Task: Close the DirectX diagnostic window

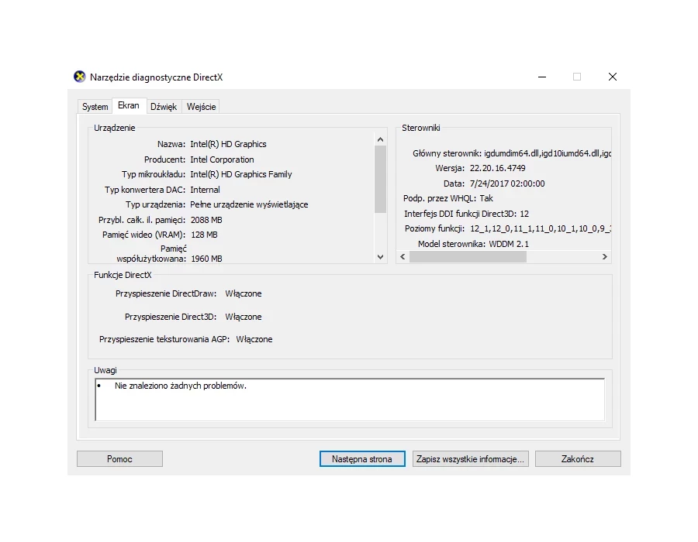Action: click(613, 77)
